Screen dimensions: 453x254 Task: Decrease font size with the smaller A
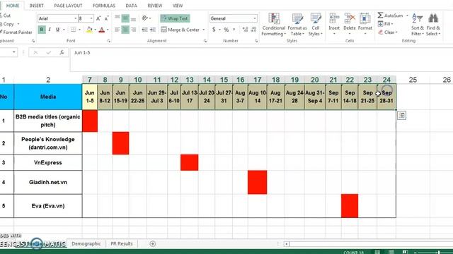pos(106,18)
